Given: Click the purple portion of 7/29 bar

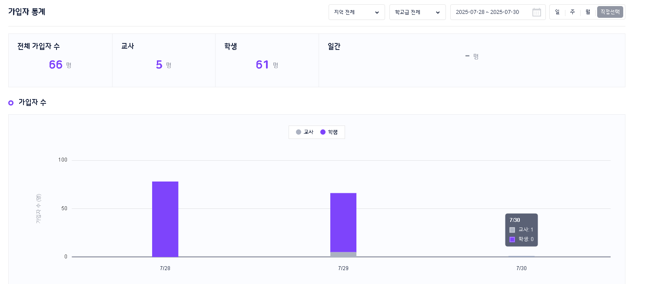Looking at the screenshot, I should 343,222.
